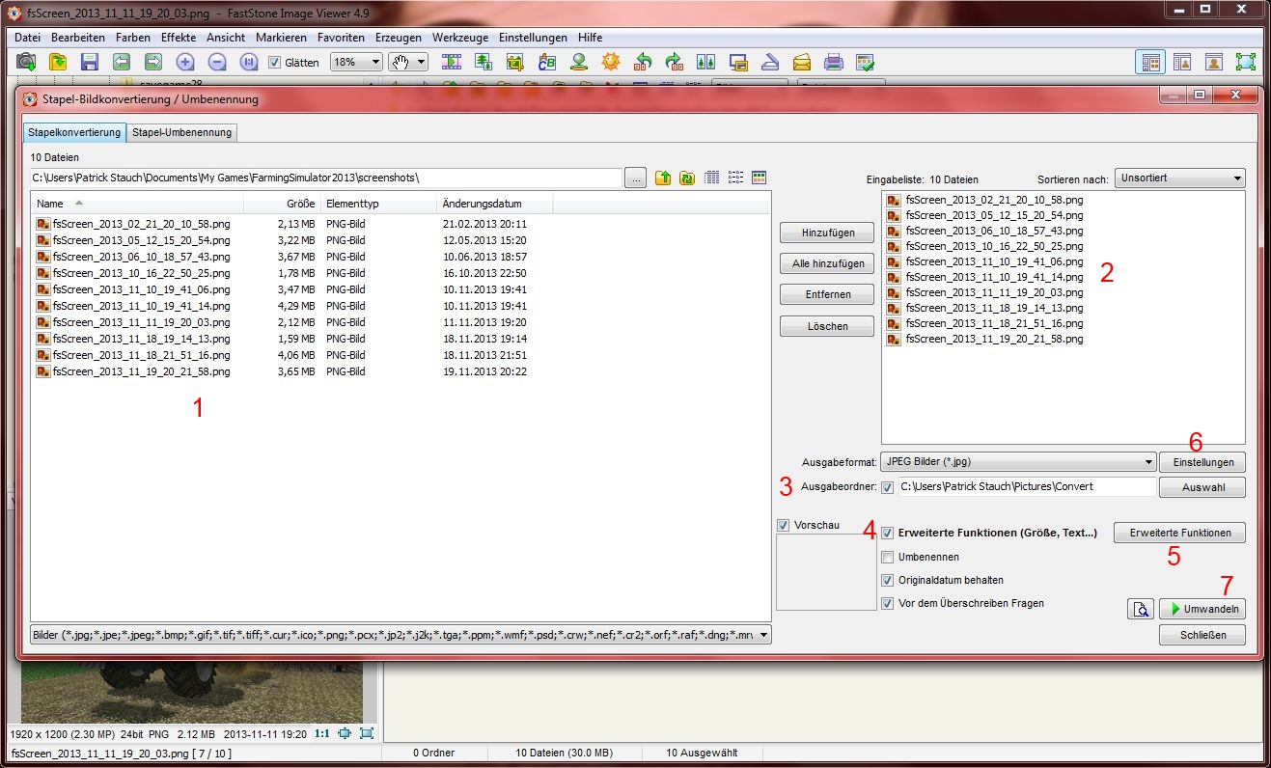The width and height of the screenshot is (1271, 768).
Task: Select fsScreen_2013_11_10_19_41_14.png in source file list
Action: [x=141, y=306]
